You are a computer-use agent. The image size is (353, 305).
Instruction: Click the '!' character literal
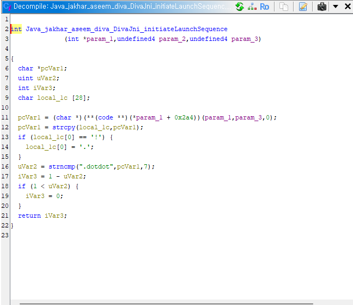click(98, 137)
